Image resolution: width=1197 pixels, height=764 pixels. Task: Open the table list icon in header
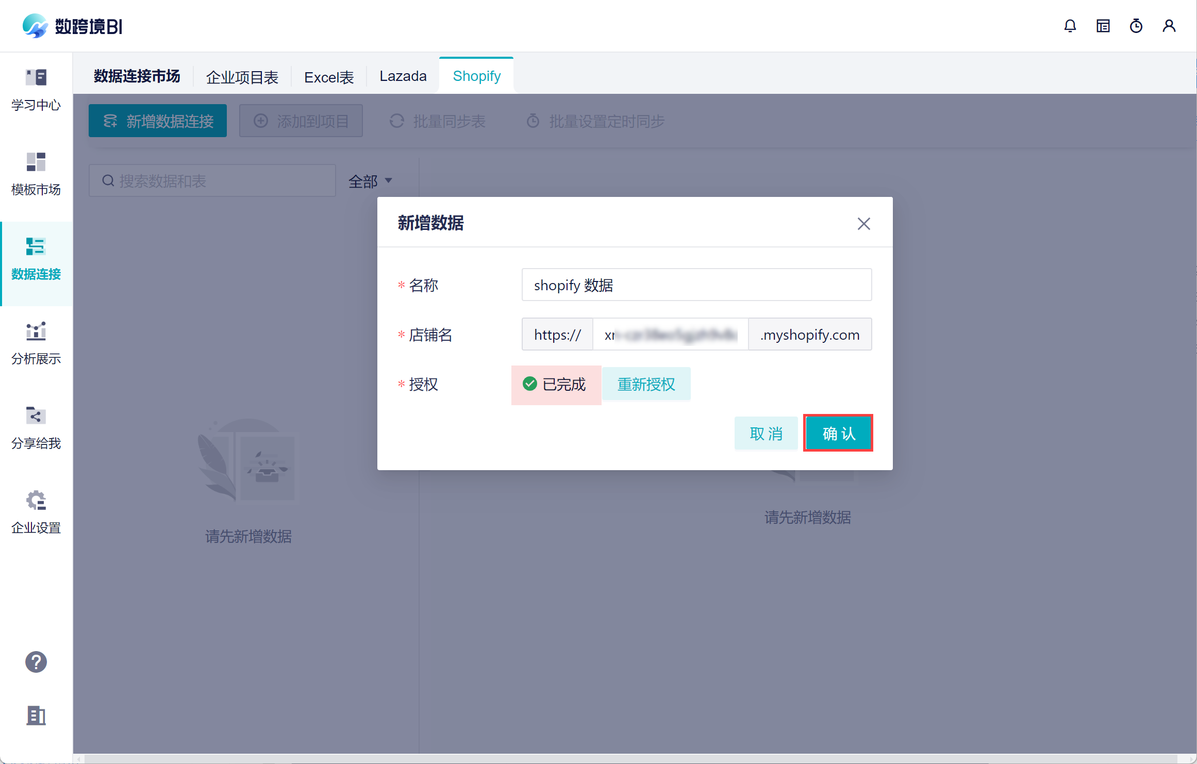click(1103, 26)
